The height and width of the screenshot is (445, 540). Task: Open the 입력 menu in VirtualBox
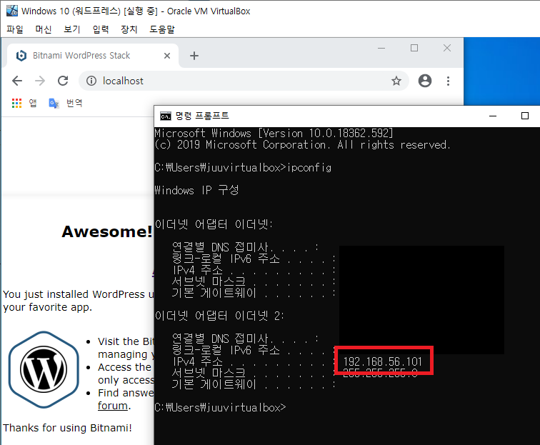(101, 29)
